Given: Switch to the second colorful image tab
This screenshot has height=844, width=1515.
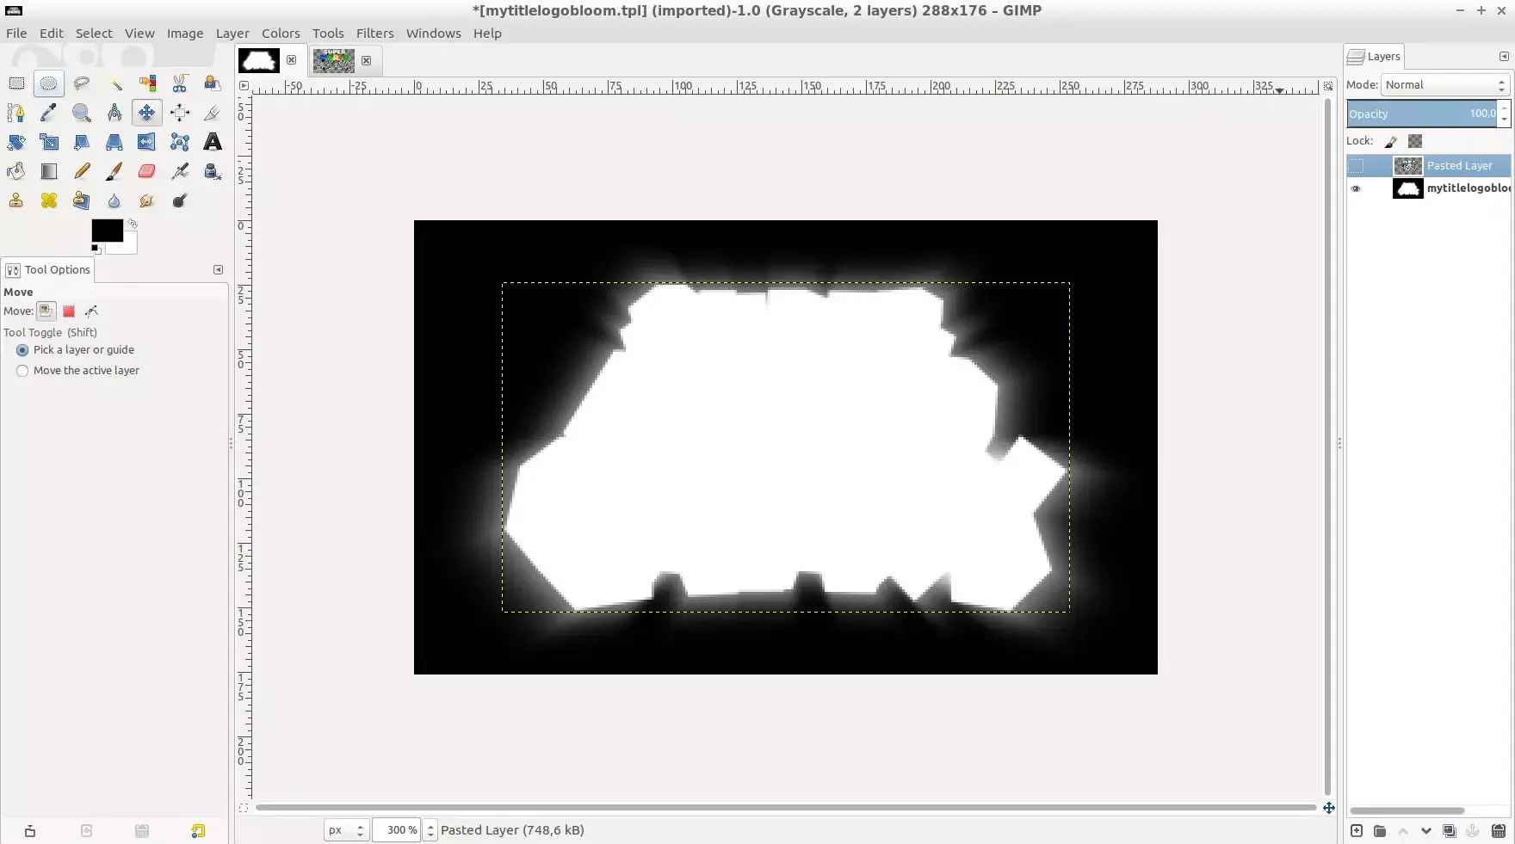Looking at the screenshot, I should [x=334, y=60].
